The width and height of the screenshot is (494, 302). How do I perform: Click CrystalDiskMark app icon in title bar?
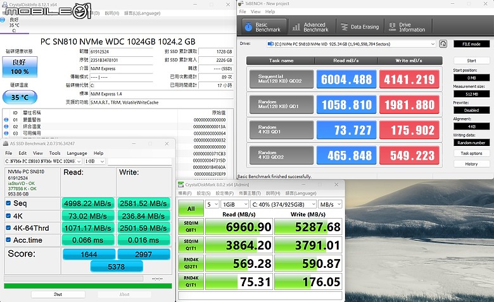click(181, 184)
